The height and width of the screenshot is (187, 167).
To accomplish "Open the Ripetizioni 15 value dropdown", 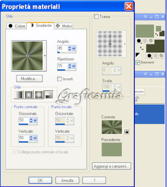I will point(74,66).
